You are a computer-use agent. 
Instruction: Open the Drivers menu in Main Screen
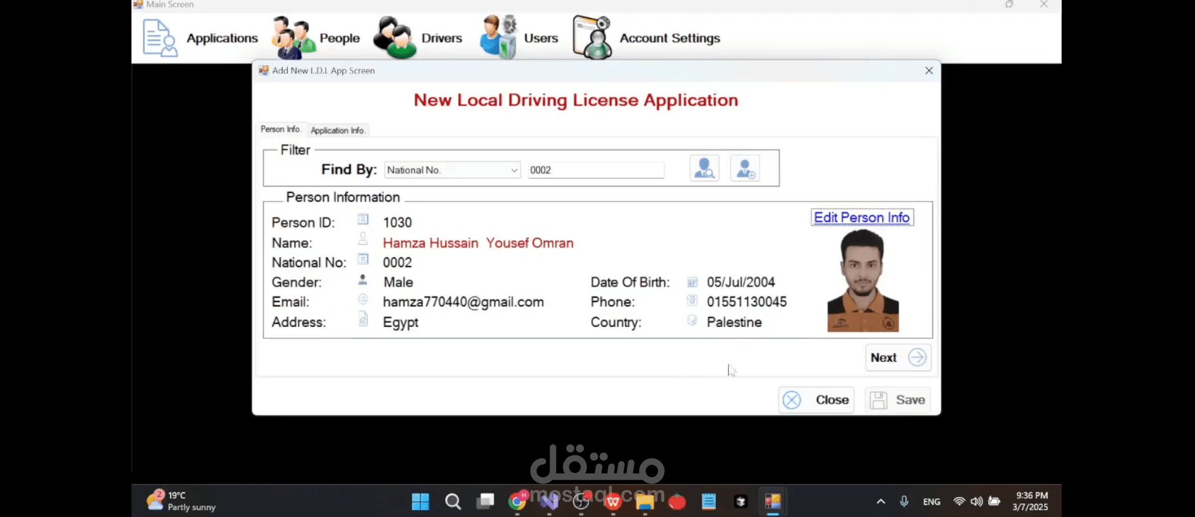coord(417,38)
